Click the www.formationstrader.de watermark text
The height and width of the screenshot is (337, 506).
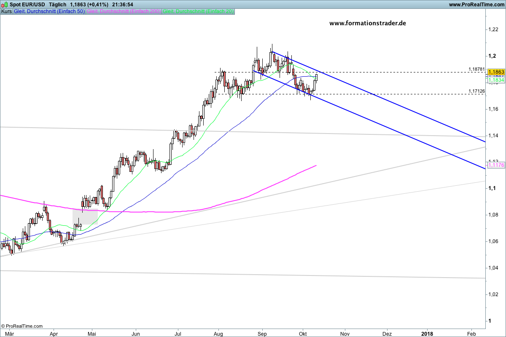pyautogui.click(x=367, y=24)
